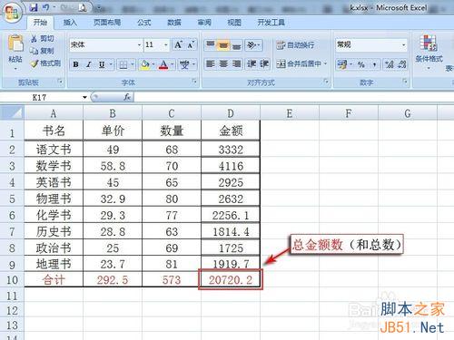The image size is (454, 340).
Task: Switch to the 开发工具 (Developer) tab
Action: click(x=271, y=23)
